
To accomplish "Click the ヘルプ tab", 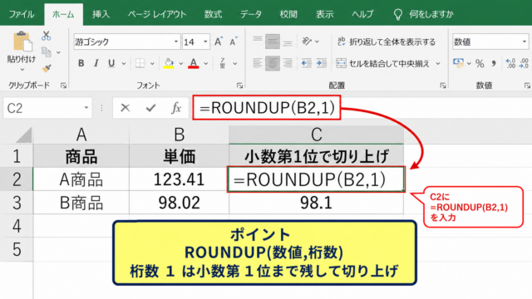I will point(362,14).
